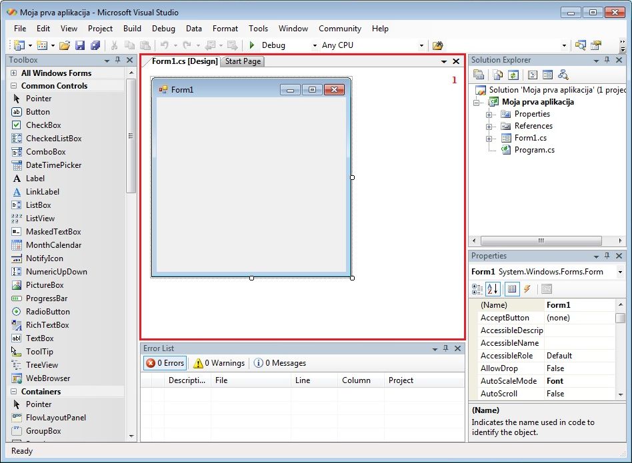The width and height of the screenshot is (632, 463).
Task: Switch Properties to Alphabetical sorting
Action: tap(493, 288)
